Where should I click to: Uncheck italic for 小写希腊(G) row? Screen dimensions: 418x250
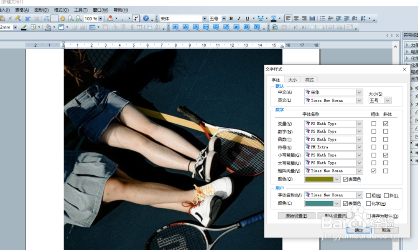385,155
